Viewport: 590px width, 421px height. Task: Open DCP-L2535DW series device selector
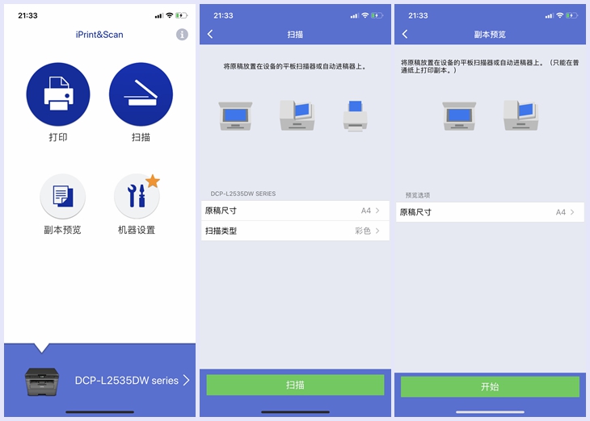click(99, 381)
